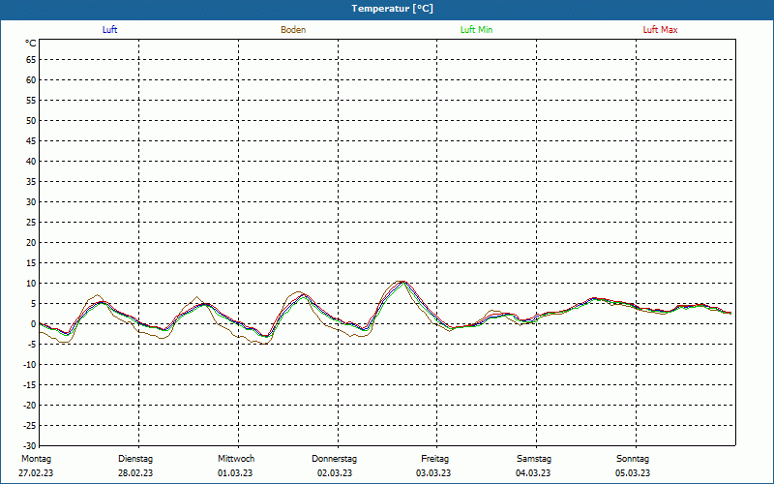
Task: Click the 60 y-axis value
Action: tap(31, 80)
